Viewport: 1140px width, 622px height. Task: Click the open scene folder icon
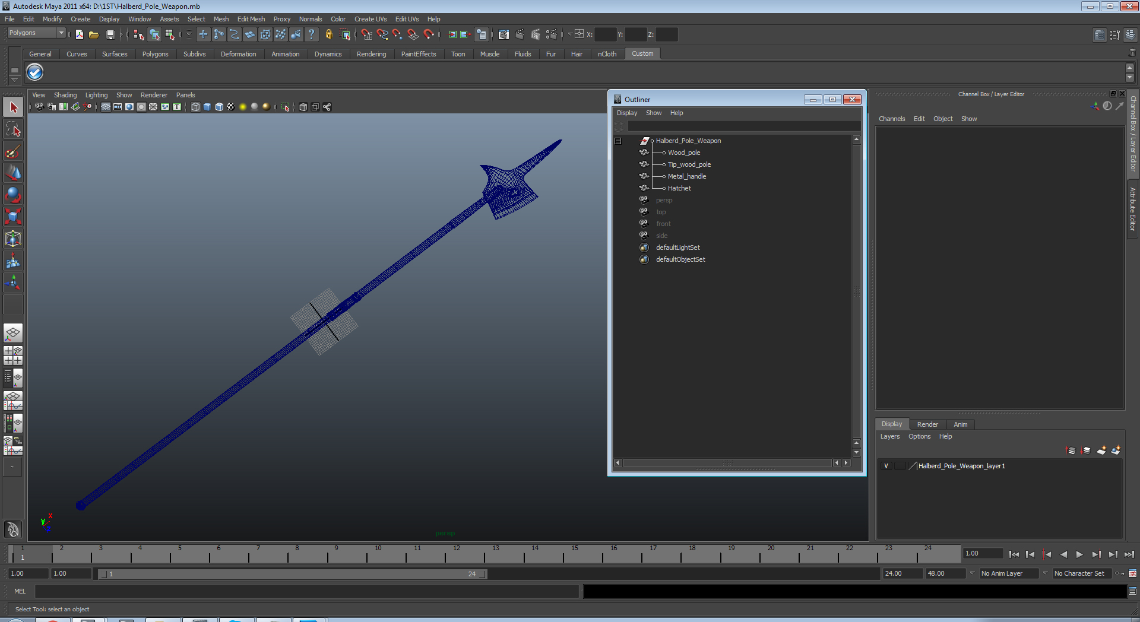click(94, 34)
